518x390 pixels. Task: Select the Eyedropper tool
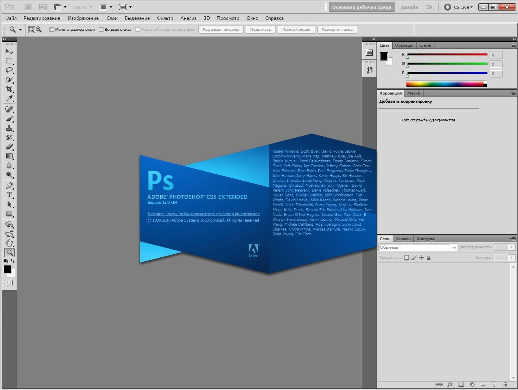9,99
